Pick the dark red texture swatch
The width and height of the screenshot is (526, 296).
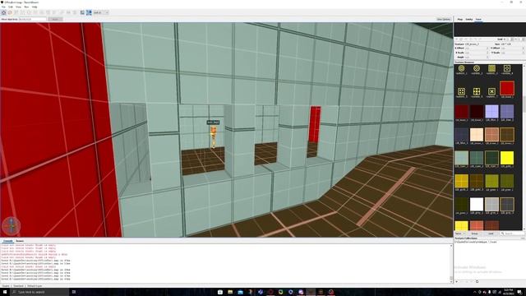(x=462, y=112)
